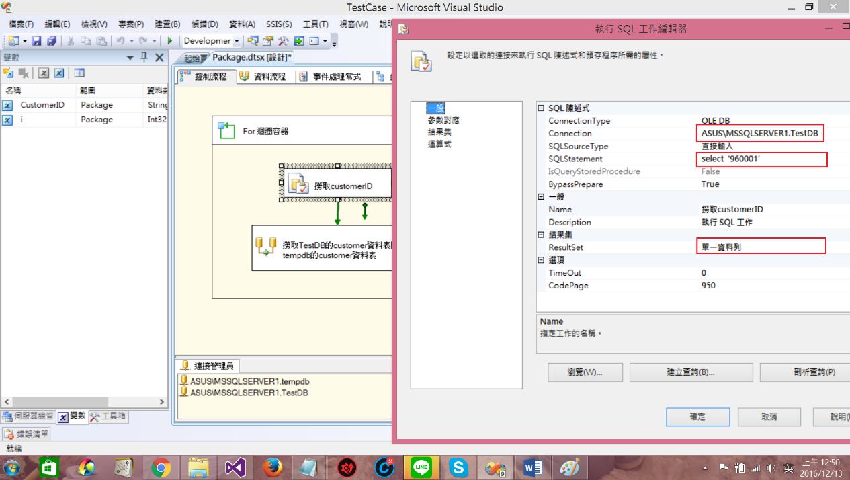This screenshot has height=480, width=850.
Task: Open the Skype taskbar icon
Action: tap(458, 467)
